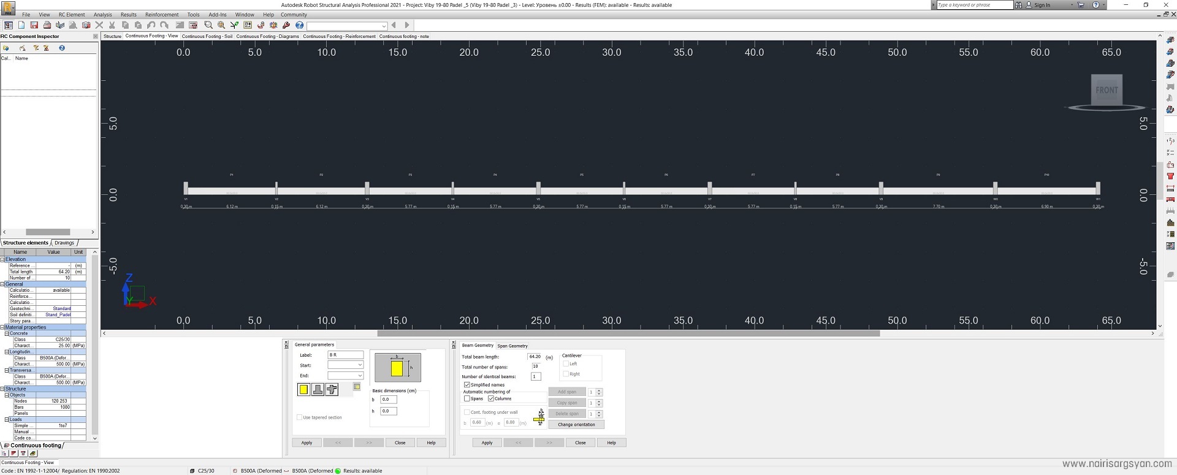Click Apply in General parameters dialog
This screenshot has height=475, width=1177.
pyautogui.click(x=307, y=443)
